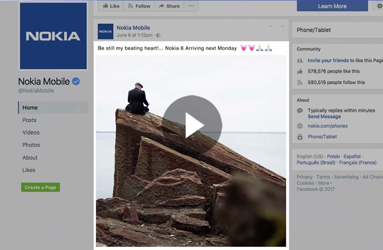Open the Cookies footer link

coord(305,183)
